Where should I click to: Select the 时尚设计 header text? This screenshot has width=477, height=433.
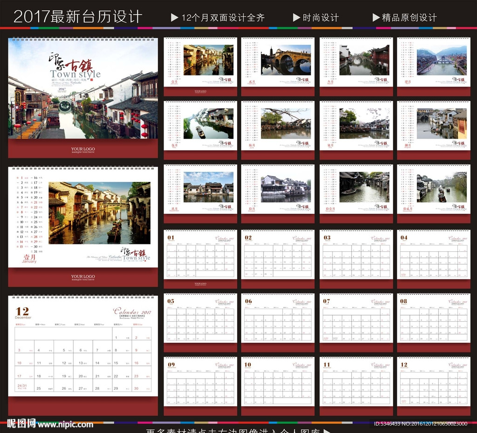pyautogui.click(x=320, y=18)
